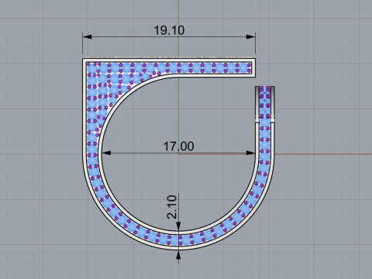Click the 17.00 dimension label
This screenshot has height=279, width=372.
[178, 146]
